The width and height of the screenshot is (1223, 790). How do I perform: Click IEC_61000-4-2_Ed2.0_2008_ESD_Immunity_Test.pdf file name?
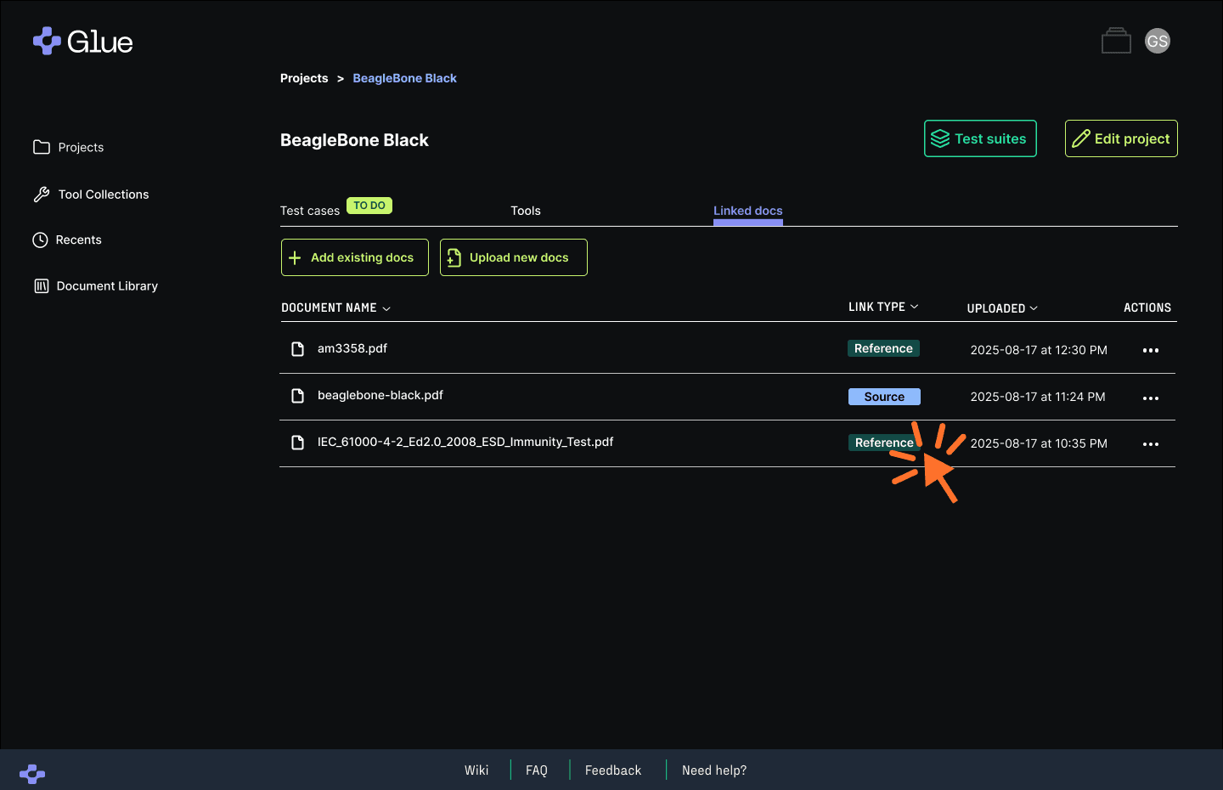pyautogui.click(x=465, y=442)
